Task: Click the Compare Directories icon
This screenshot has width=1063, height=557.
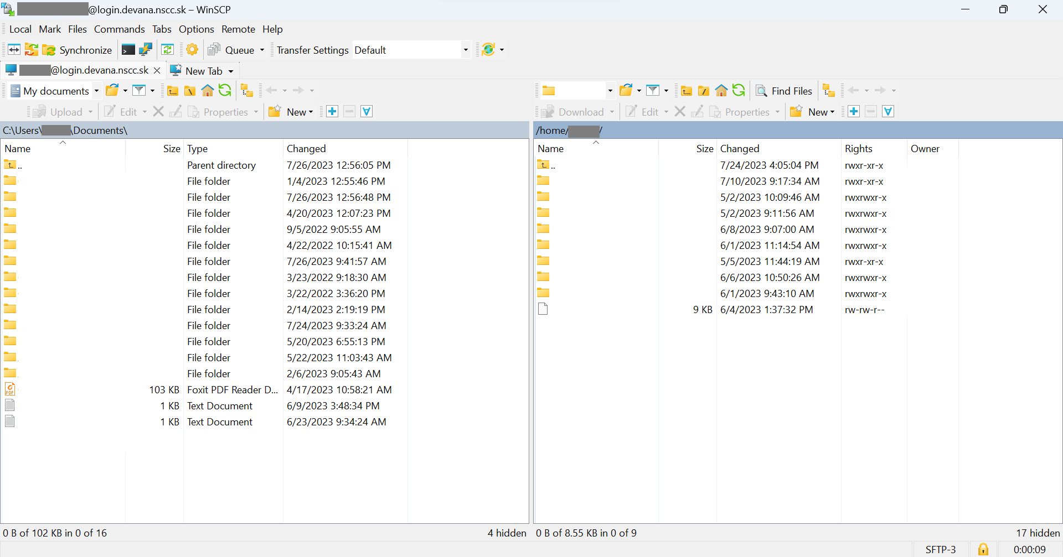Action: click(14, 50)
